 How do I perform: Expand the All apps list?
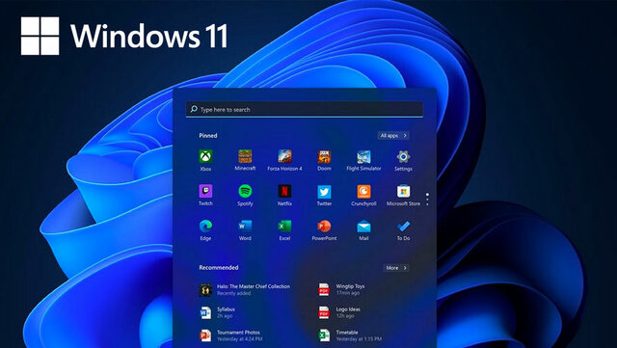393,135
